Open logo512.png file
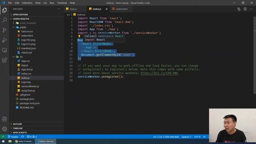The height and width of the screenshot is (144, 256). pyautogui.click(x=28, y=44)
